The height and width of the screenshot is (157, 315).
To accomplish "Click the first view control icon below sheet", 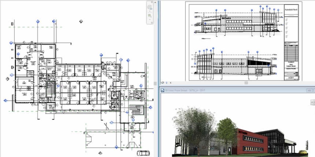I will point(162,83).
